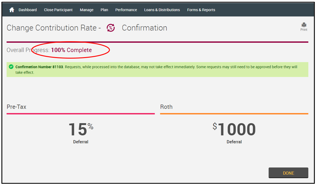The width and height of the screenshot is (318, 187).
Task: Navigate to the Performance menu
Action: tap(126, 10)
